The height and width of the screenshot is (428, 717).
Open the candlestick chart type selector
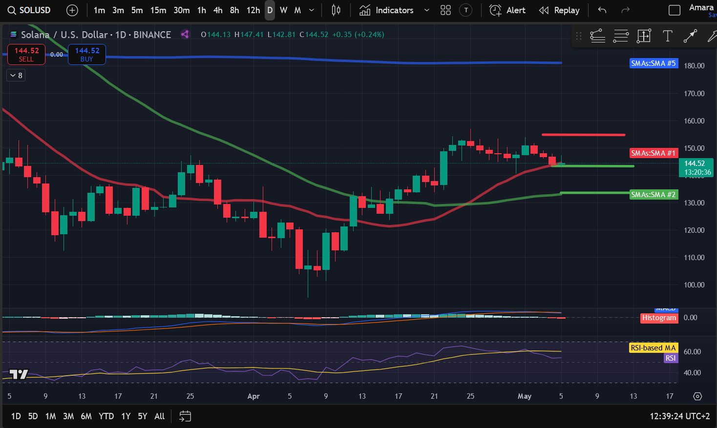[x=336, y=10]
